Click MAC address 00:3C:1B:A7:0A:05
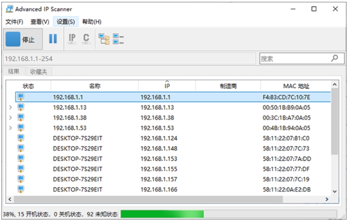 [287, 117]
